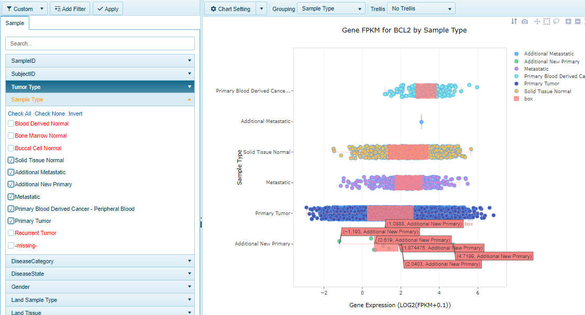This screenshot has height=315, width=585.
Task: Open the Chart Setting menu
Action: [230, 9]
